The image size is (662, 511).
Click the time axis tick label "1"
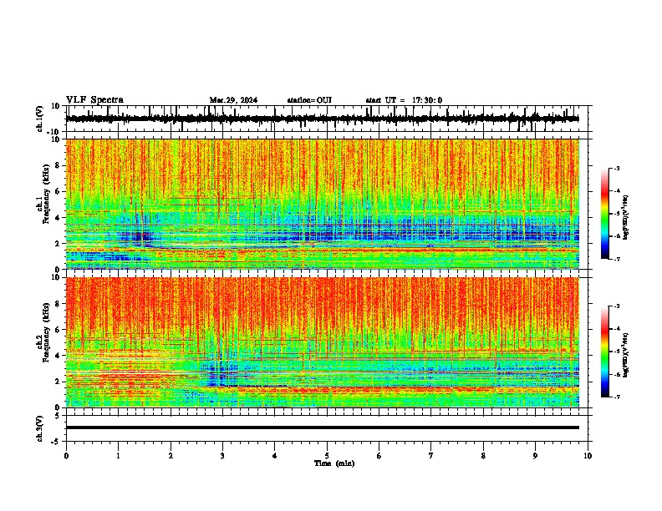pos(118,456)
